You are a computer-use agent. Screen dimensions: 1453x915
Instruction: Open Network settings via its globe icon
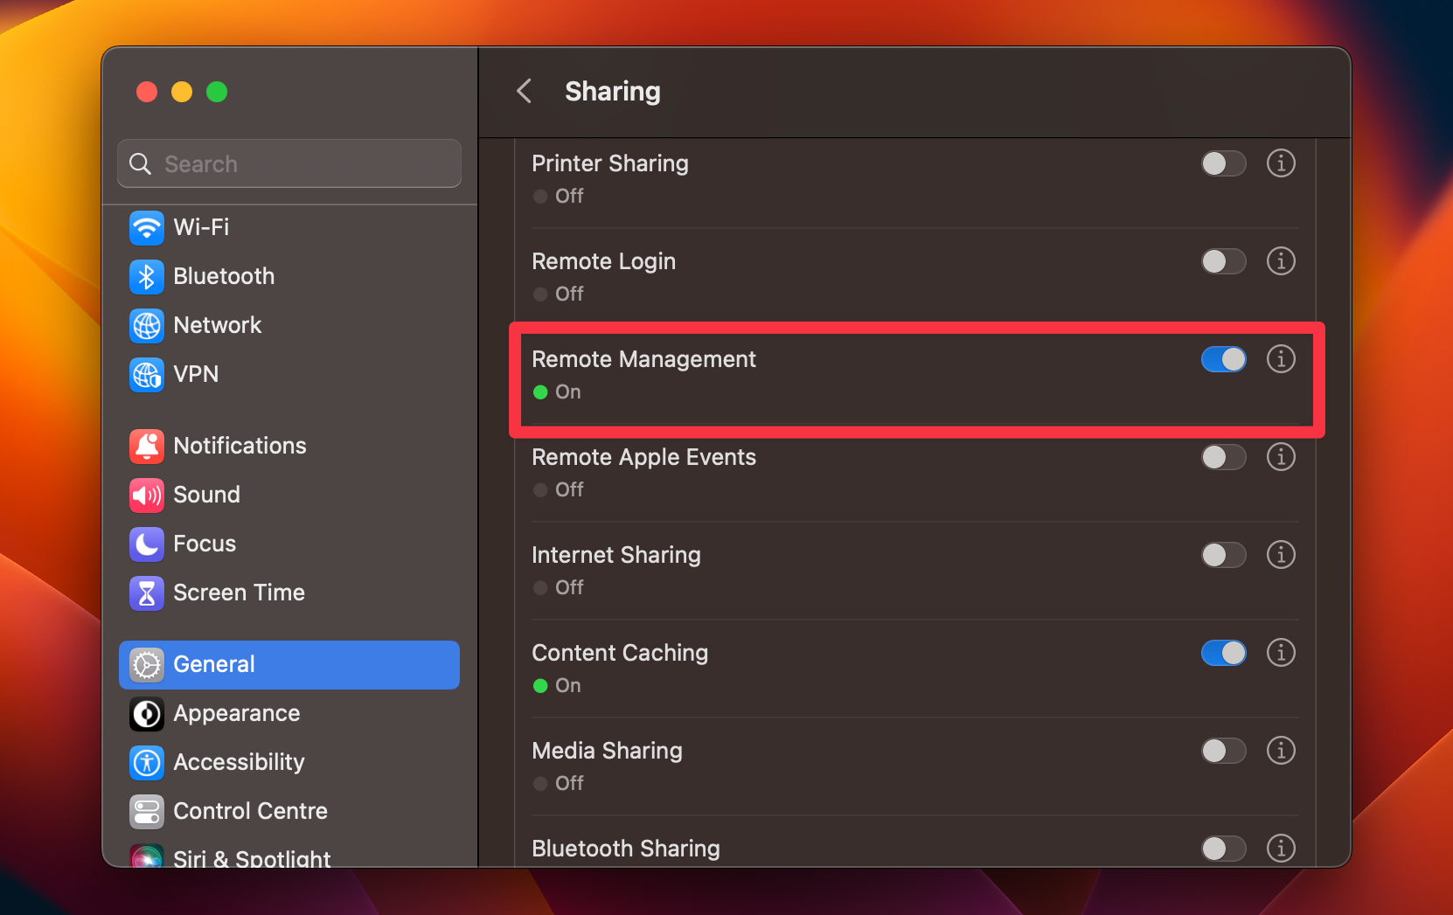pyautogui.click(x=147, y=325)
